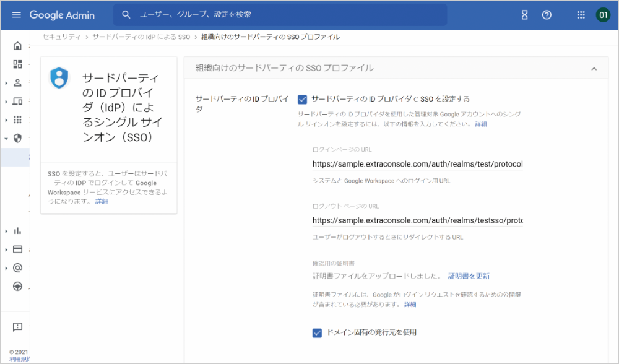Collapse the SSO profile panel chevron

[x=594, y=69]
